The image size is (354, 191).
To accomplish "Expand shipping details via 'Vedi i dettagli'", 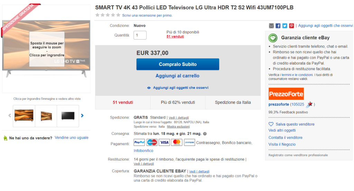I will point(179,118).
